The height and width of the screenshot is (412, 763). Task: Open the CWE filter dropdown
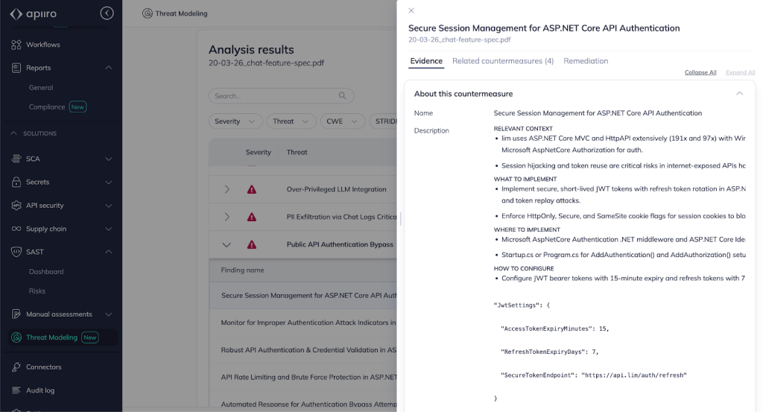341,121
